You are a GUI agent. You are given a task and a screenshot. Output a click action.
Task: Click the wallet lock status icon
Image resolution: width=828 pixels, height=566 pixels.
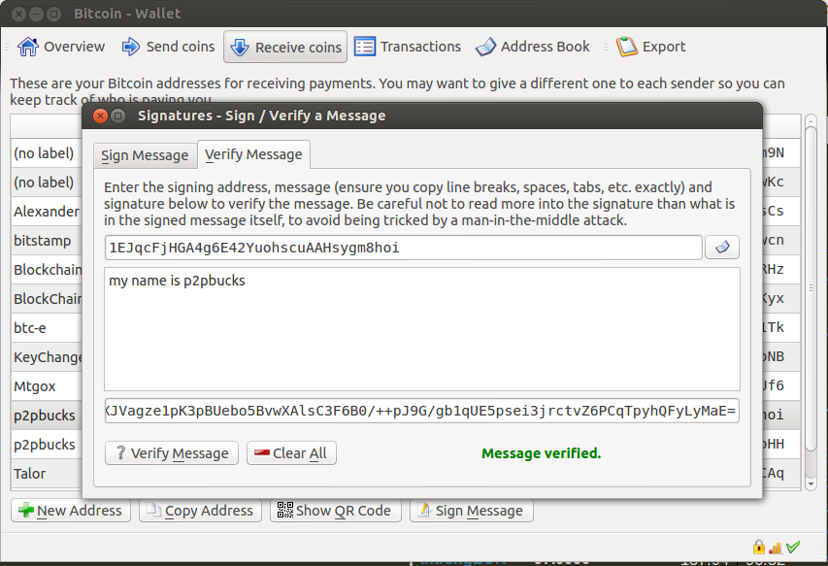pyautogui.click(x=759, y=547)
